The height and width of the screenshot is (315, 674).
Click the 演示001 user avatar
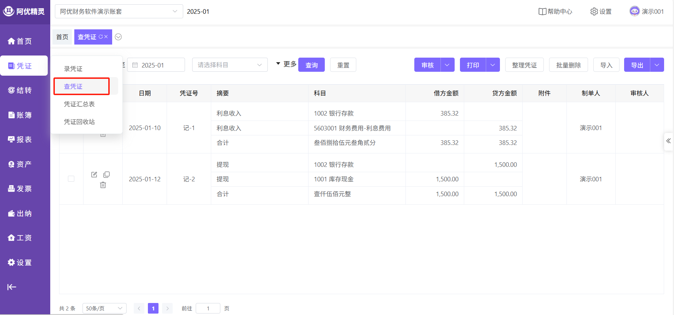(x=634, y=11)
